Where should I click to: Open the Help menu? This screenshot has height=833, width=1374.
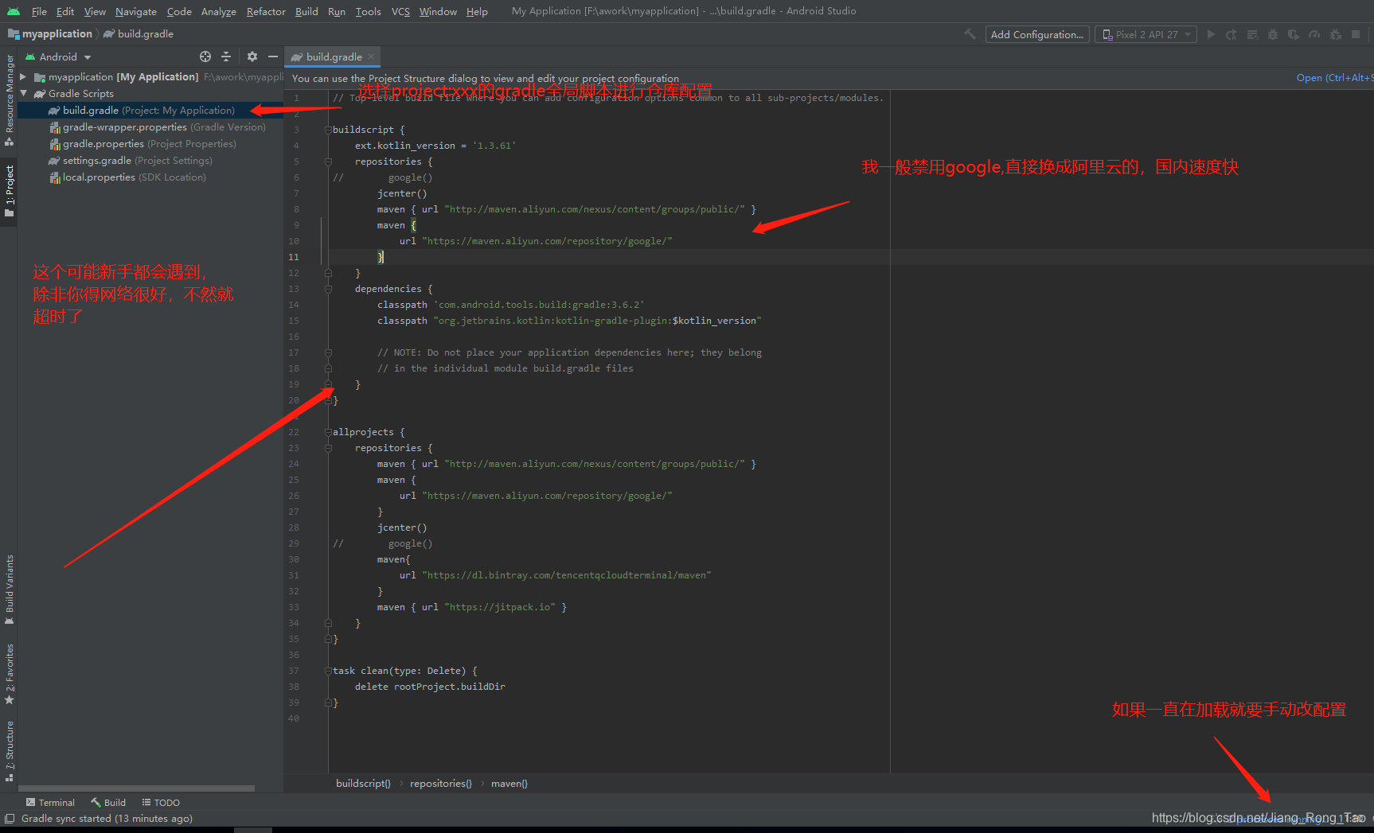[x=477, y=11]
